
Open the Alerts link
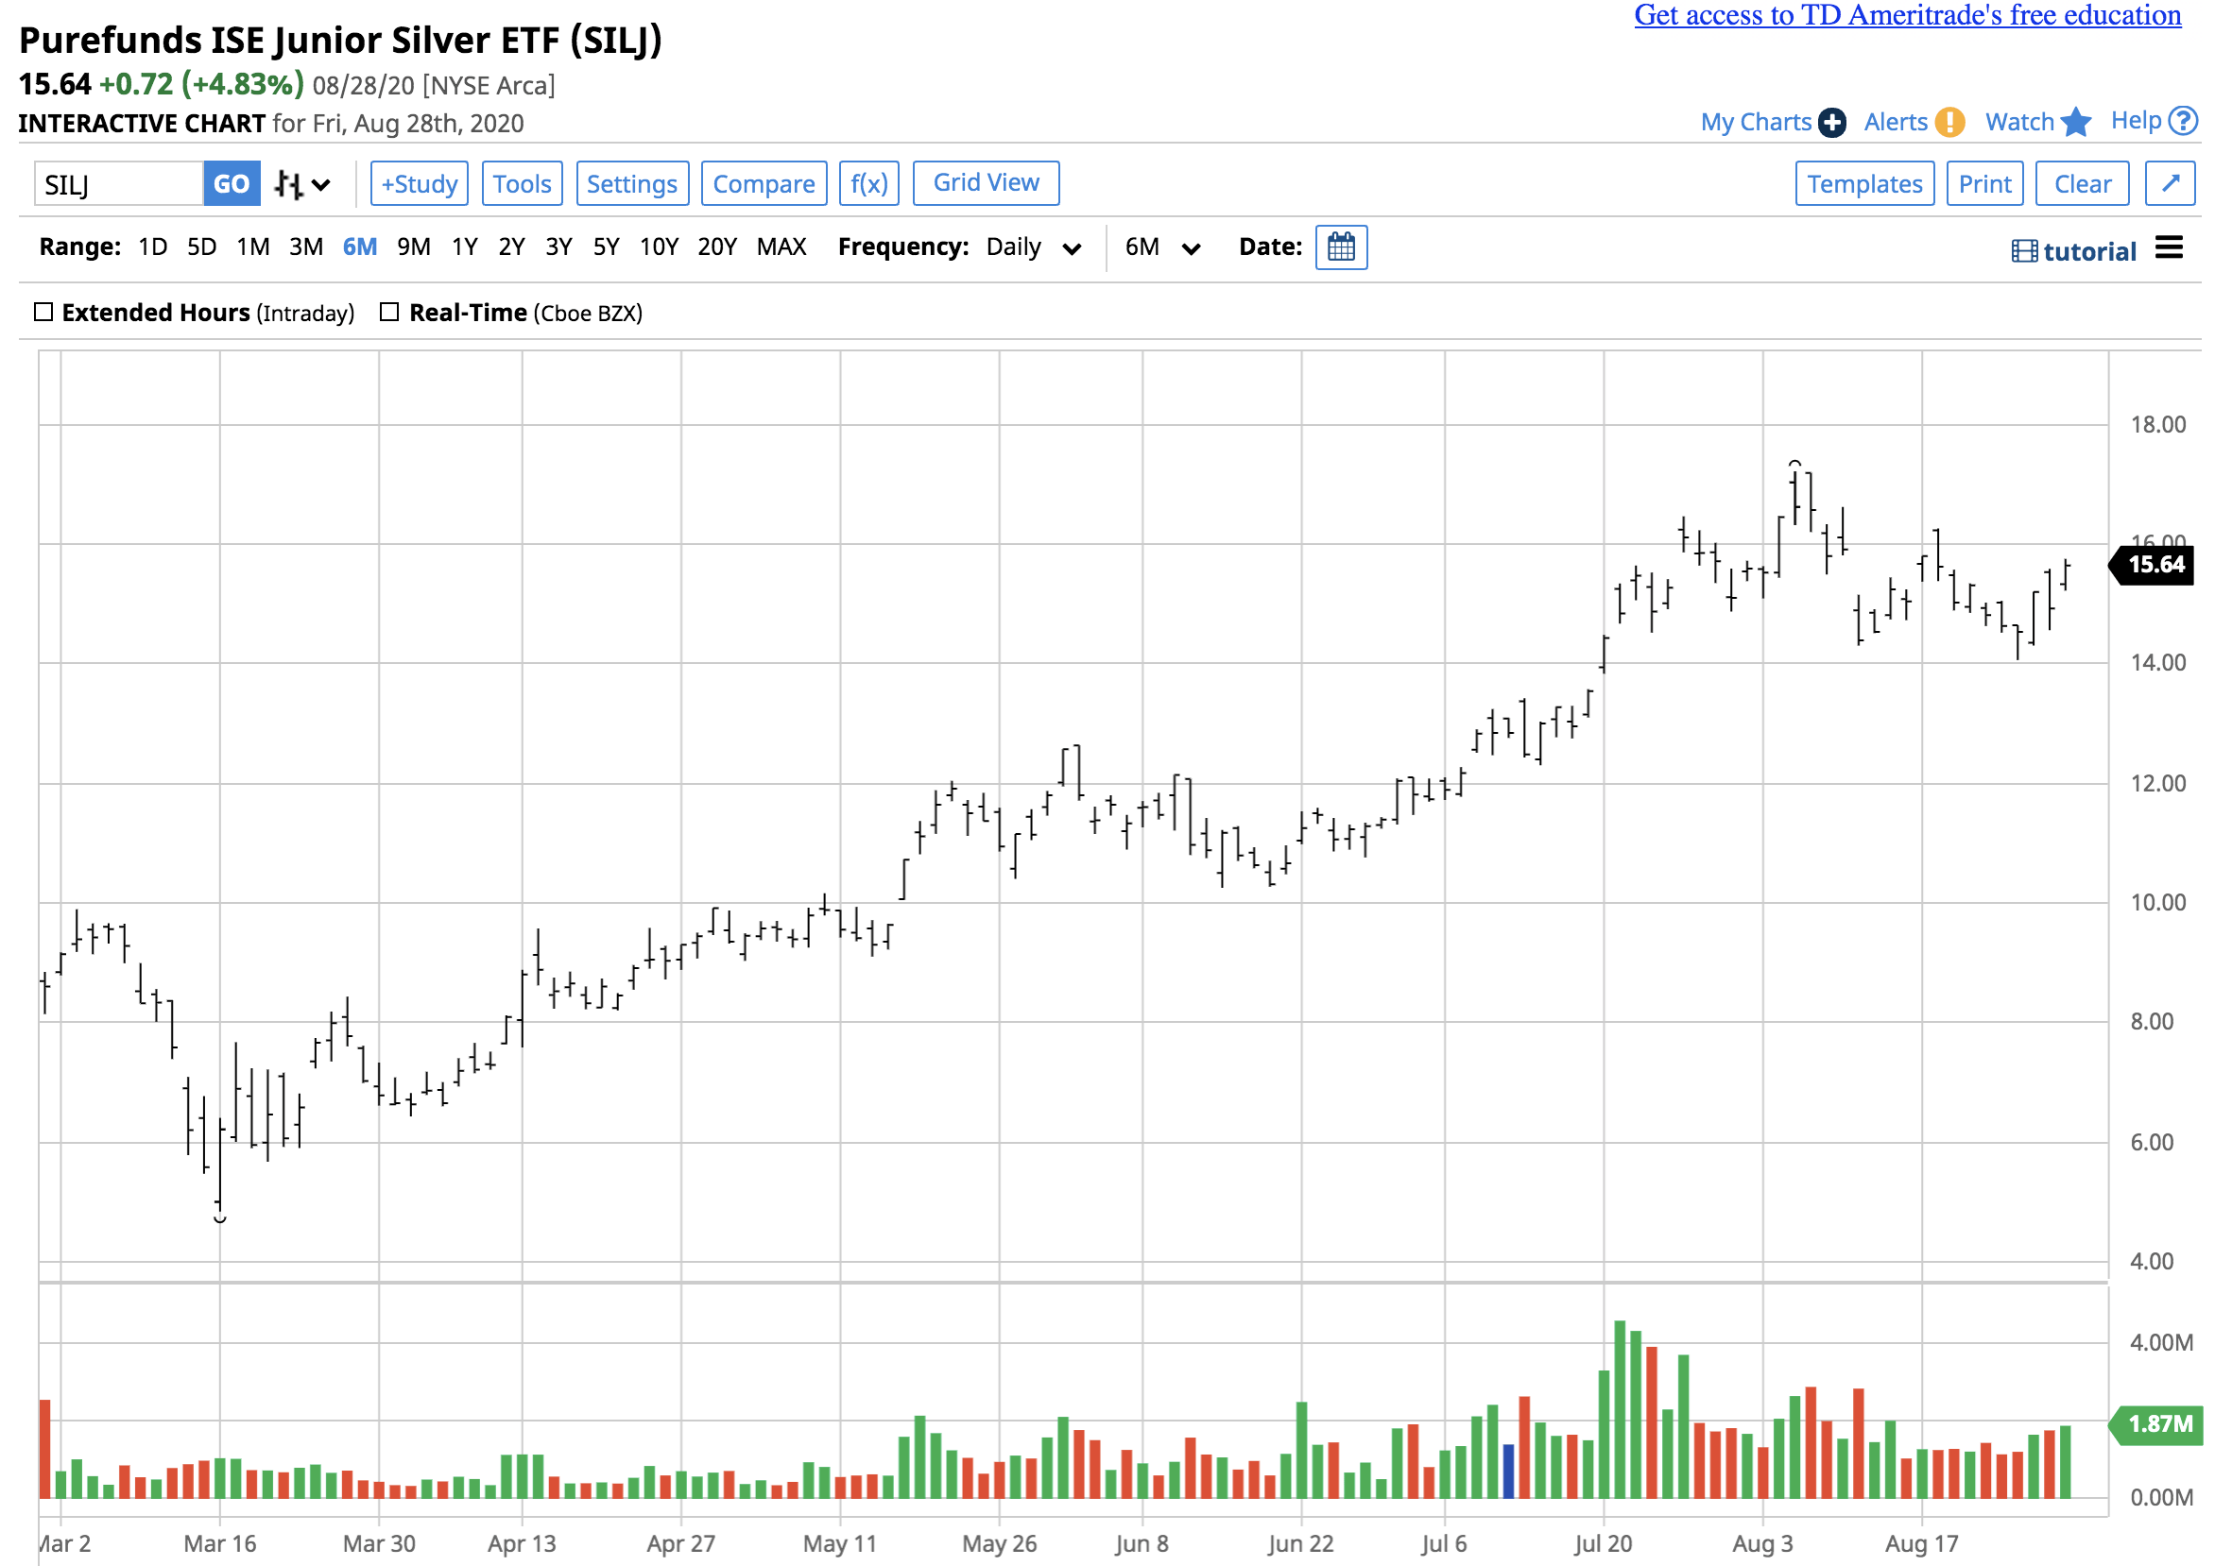click(x=1895, y=123)
